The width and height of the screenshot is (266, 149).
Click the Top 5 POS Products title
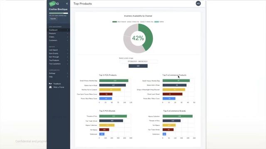[x=108, y=75]
